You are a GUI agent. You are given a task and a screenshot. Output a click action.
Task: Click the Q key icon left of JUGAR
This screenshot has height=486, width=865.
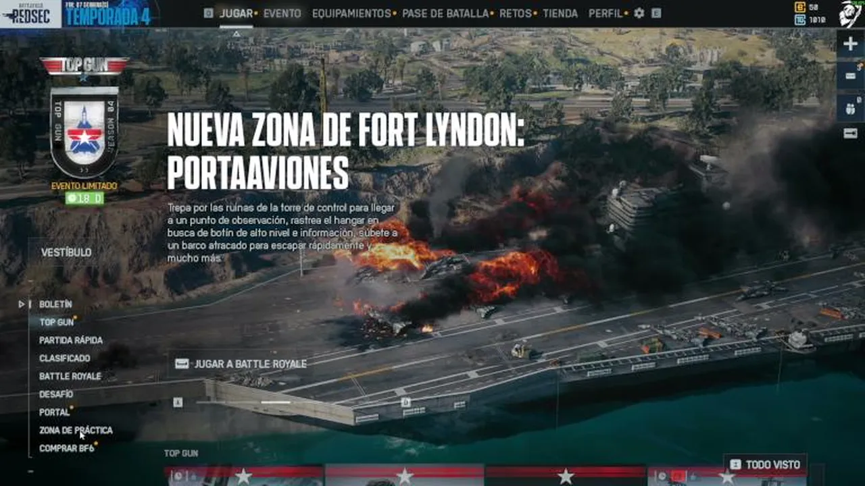[x=208, y=13]
